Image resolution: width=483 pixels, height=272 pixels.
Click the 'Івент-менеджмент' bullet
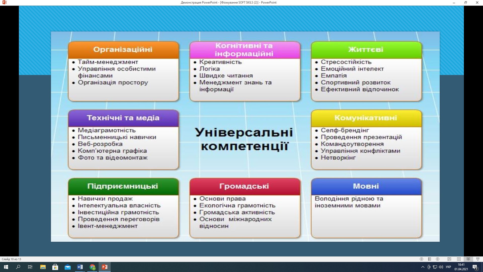pos(108,226)
